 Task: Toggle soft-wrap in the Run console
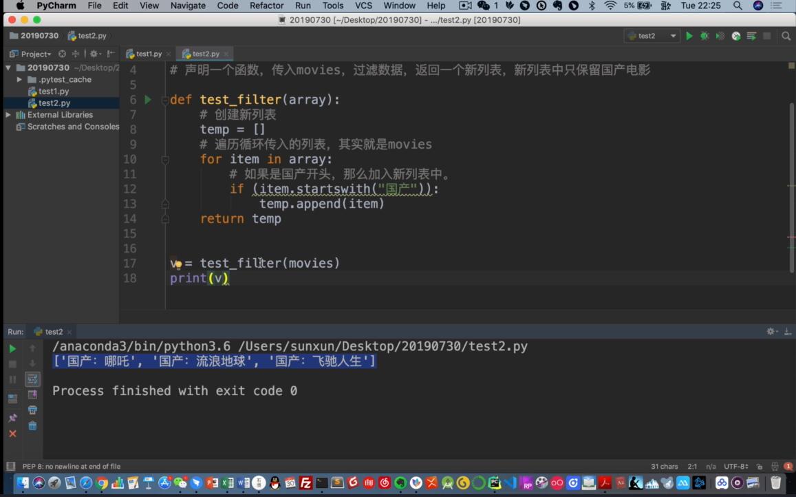[x=32, y=379]
